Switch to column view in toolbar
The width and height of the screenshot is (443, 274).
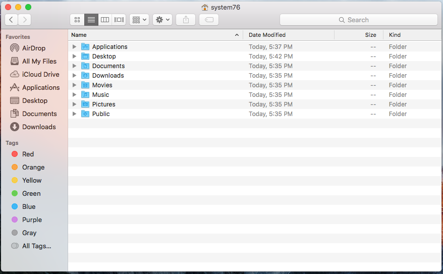(105, 20)
